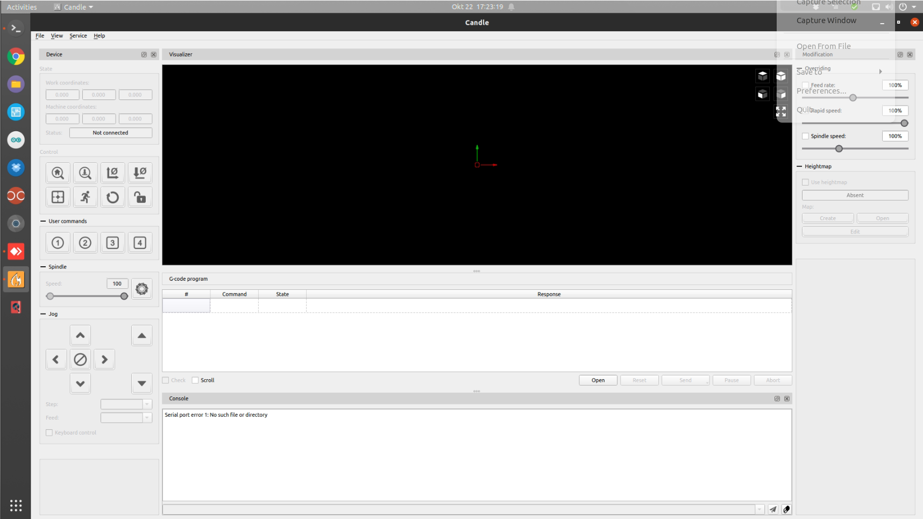Screen dimensions: 923x519
Task: Toggle the Keyboard control checkbox
Action: click(49, 432)
